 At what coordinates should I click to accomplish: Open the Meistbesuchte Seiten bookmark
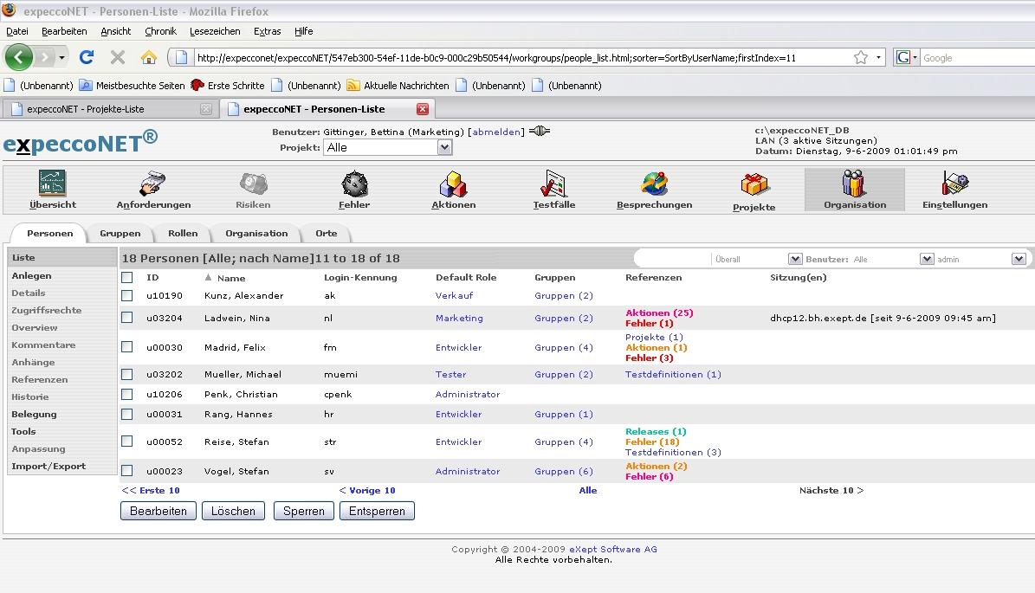click(x=132, y=85)
